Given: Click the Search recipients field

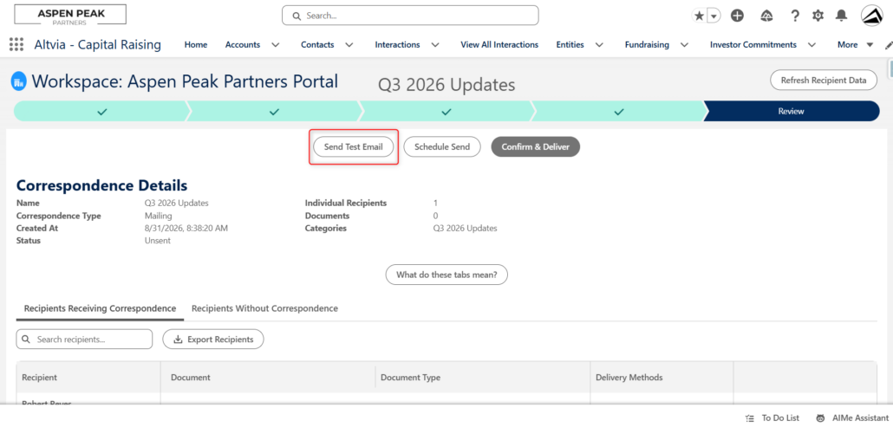Looking at the screenshot, I should 84,339.
